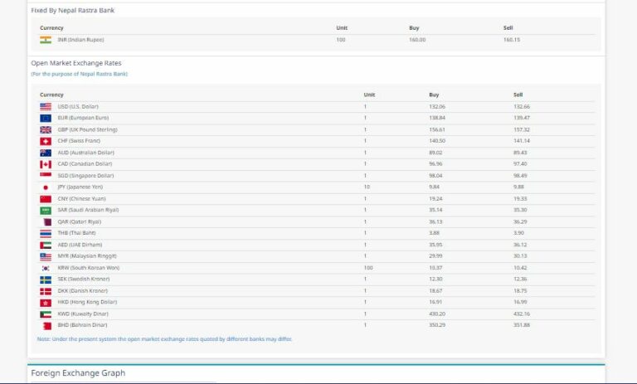The image size is (637, 384).
Task: Select the Kuwaiti flag icon for KWD
Action: tap(46, 314)
